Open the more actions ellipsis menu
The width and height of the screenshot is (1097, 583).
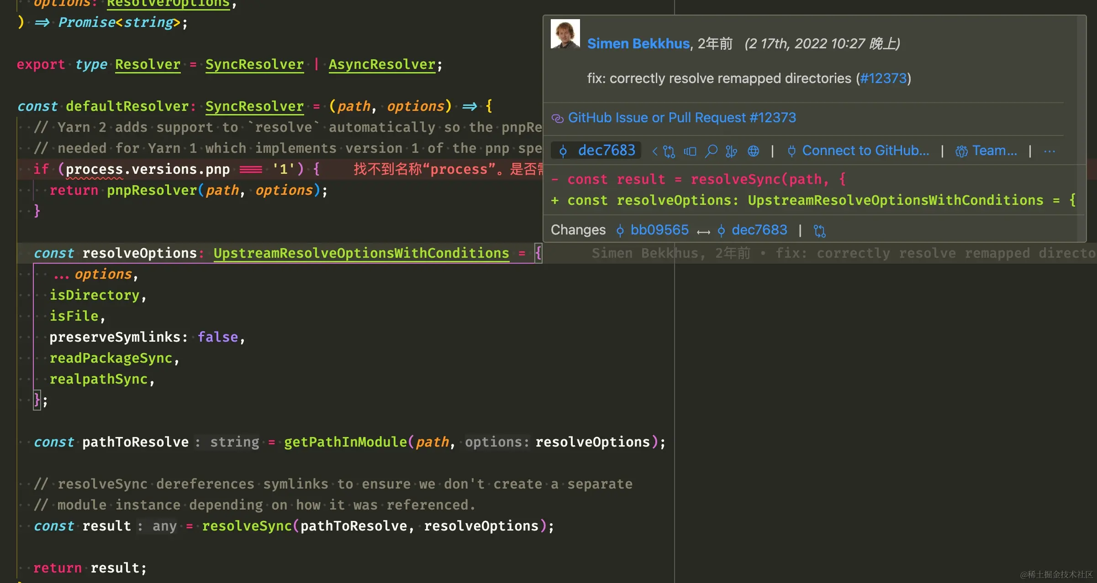(x=1049, y=151)
